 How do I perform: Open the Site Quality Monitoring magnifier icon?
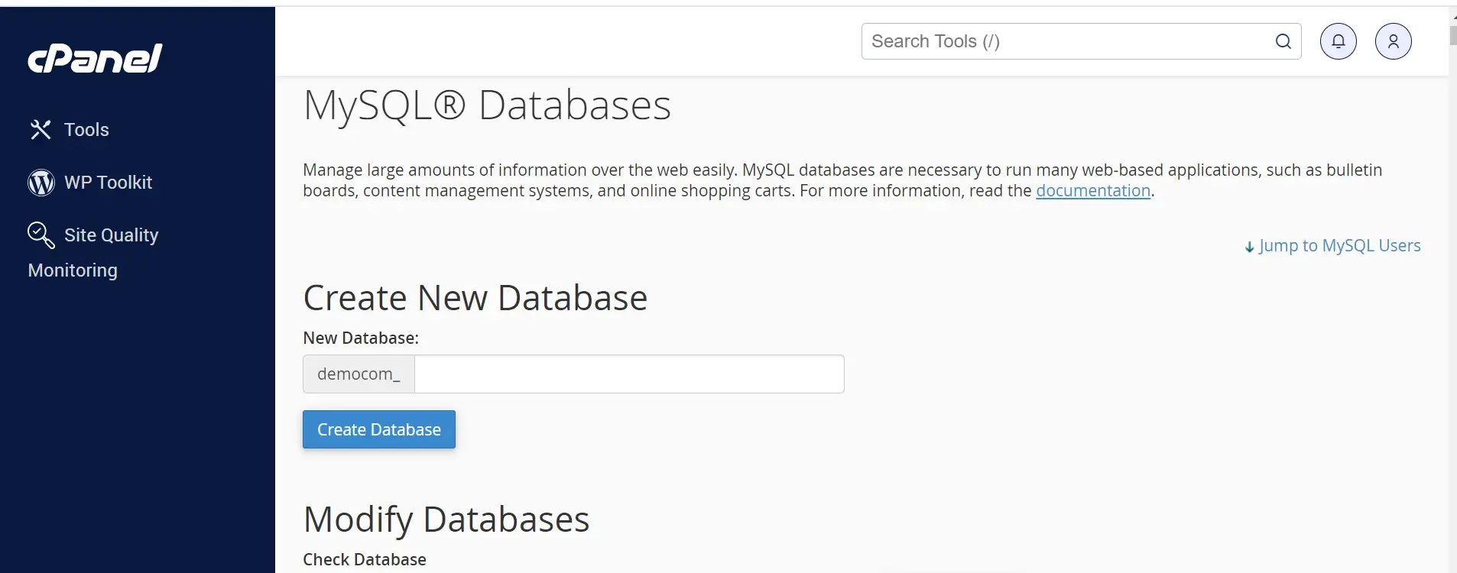[41, 235]
